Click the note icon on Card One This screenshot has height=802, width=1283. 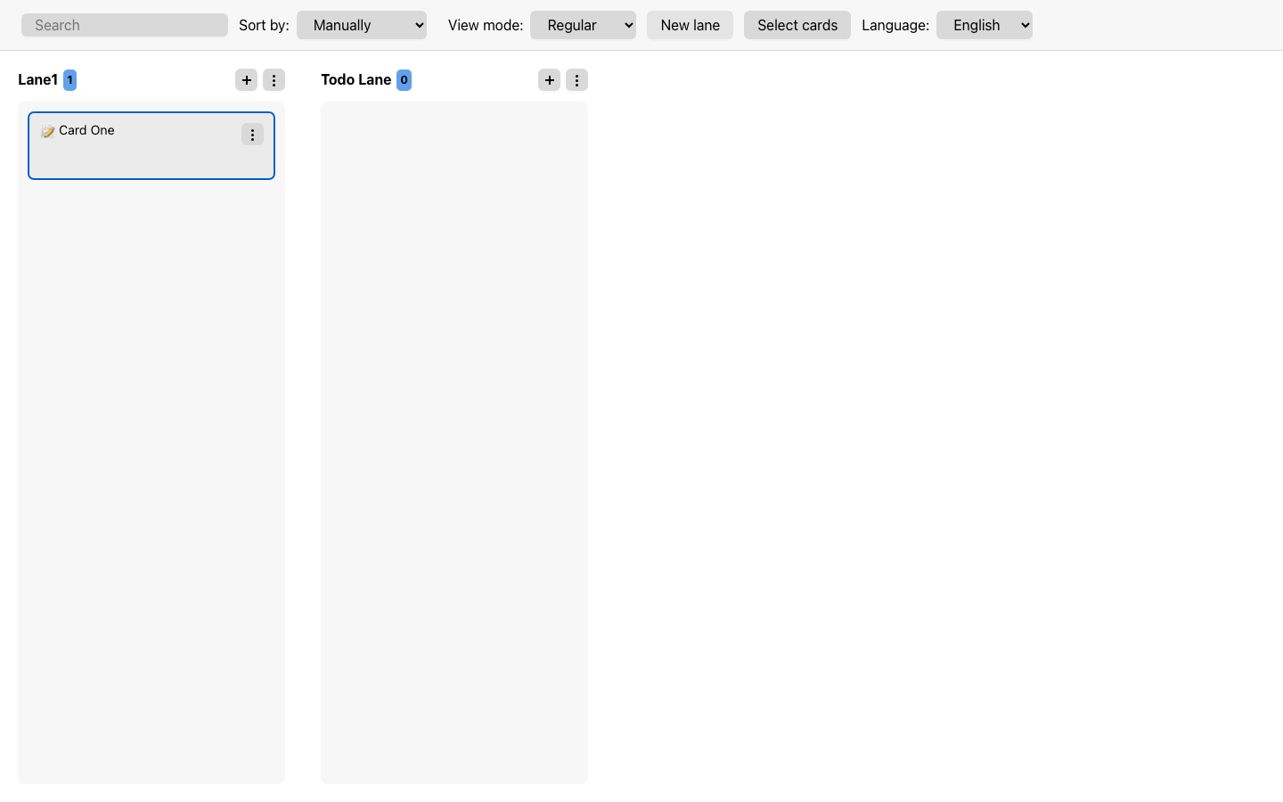(48, 131)
